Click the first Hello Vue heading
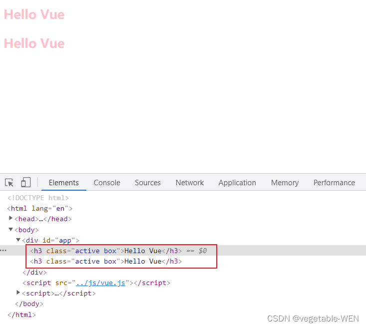 click(x=34, y=14)
